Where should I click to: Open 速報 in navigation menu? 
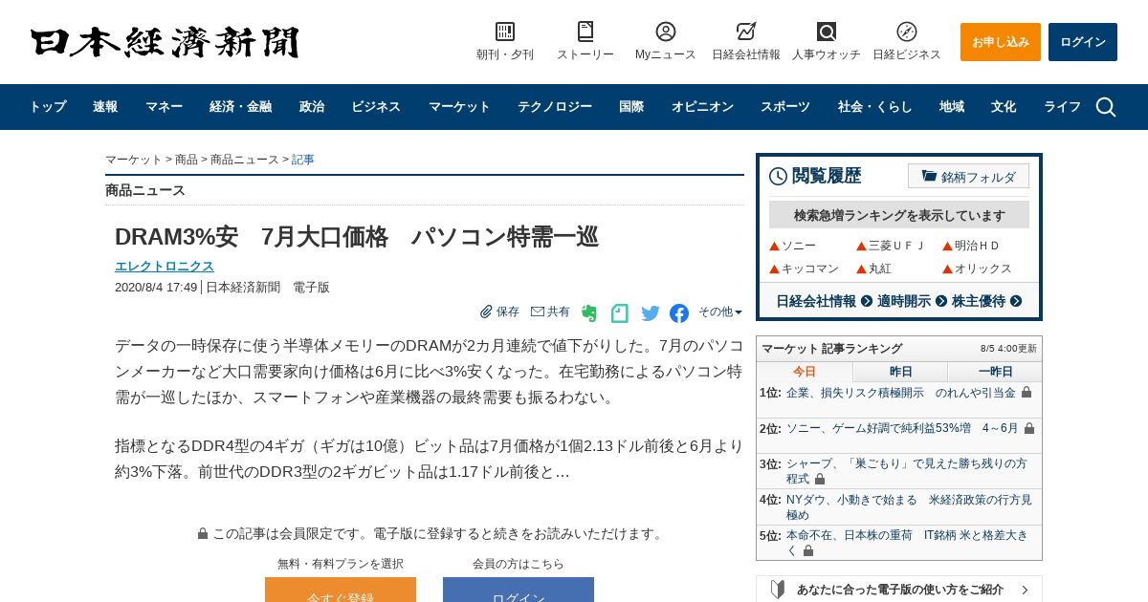click(x=105, y=107)
